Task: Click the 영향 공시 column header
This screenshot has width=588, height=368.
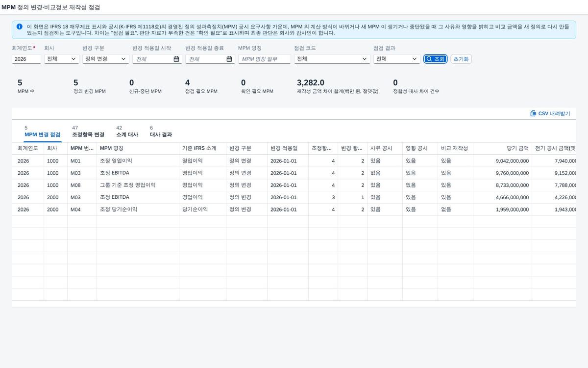Action: (420, 148)
